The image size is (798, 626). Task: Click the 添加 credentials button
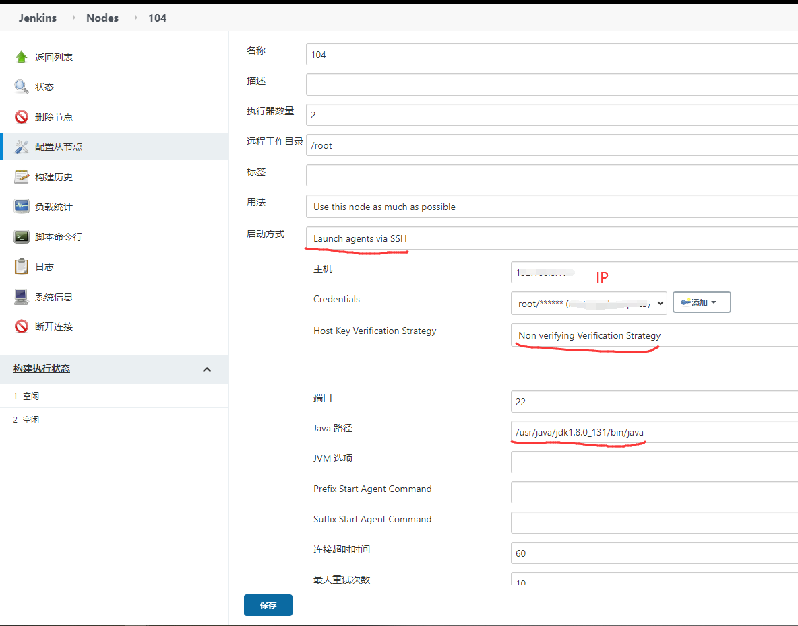702,302
